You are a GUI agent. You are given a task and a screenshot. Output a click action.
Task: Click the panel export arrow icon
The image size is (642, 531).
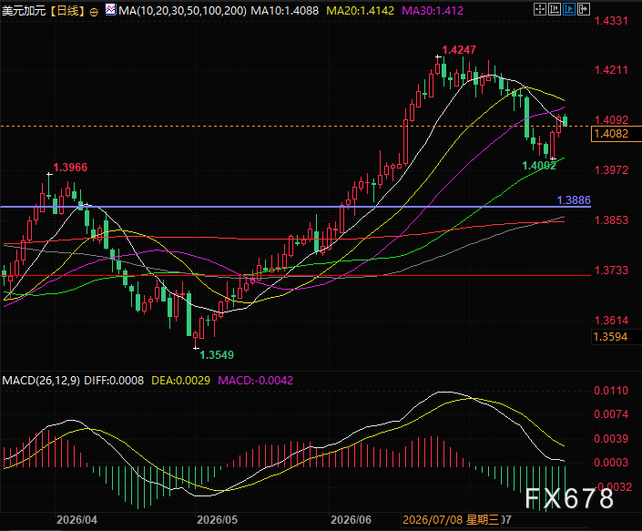point(584,9)
